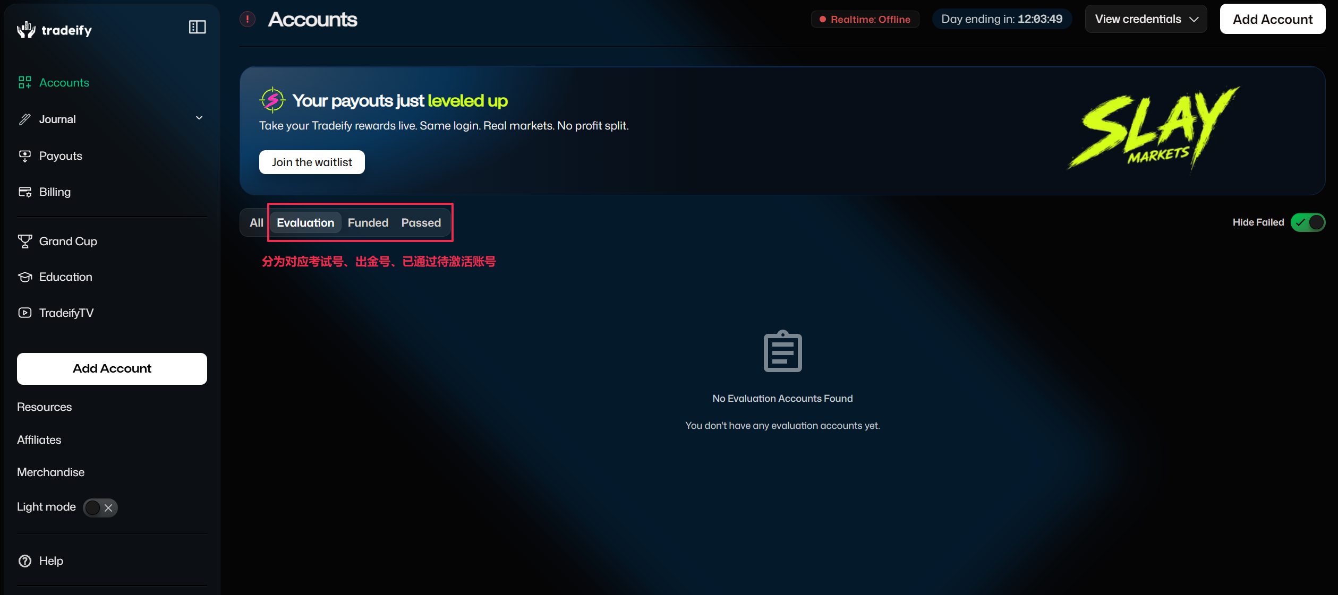Click the Slay lightning target icon in banner

(272, 100)
